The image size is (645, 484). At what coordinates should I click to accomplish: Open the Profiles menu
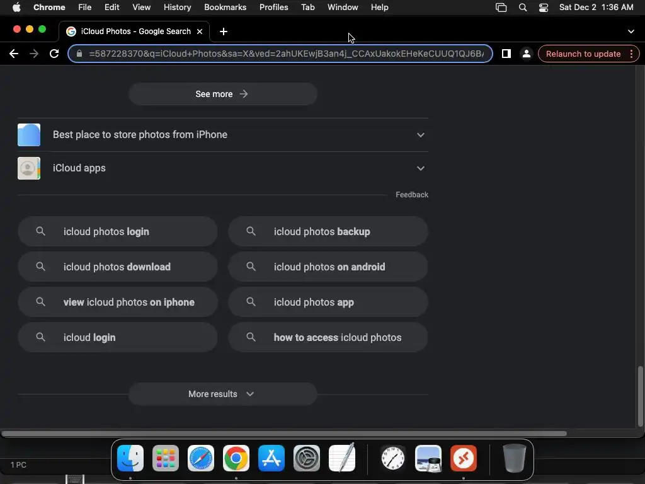click(273, 8)
